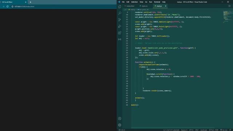Viewport: 233px width, 131px height.
Task: Open a new browser tab
Action: 30,2
